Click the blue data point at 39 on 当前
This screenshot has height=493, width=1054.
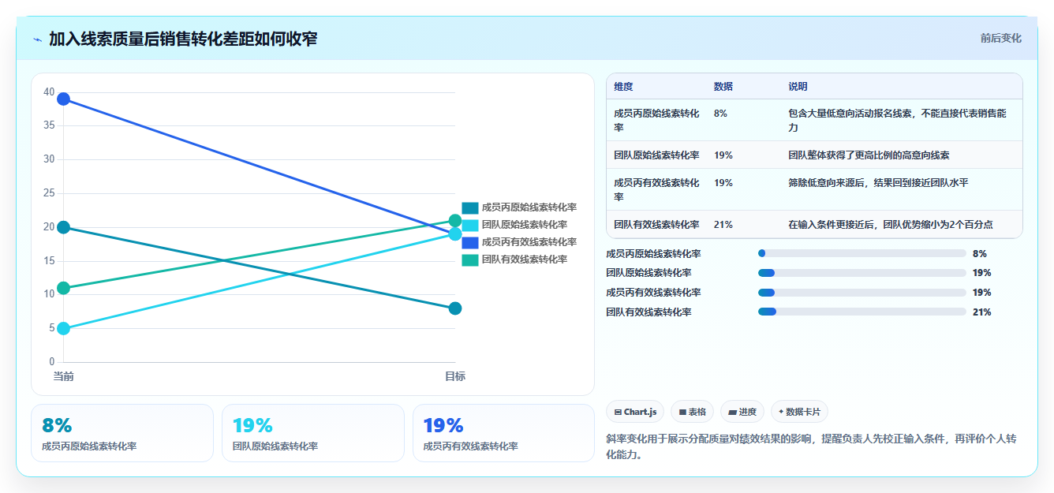tap(63, 99)
